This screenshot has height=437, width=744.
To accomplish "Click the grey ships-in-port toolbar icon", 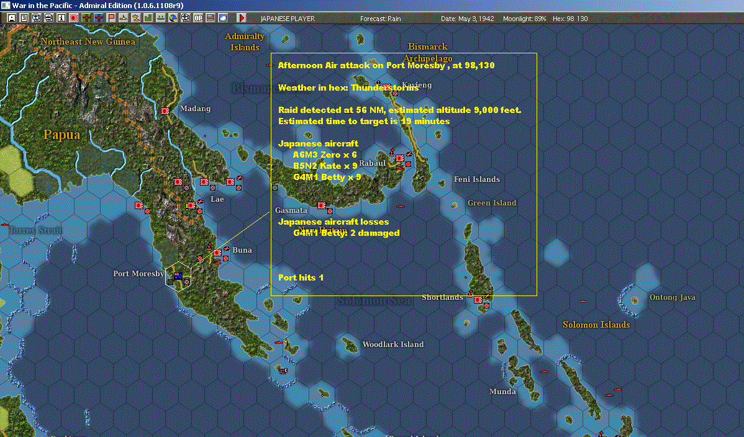I will coord(161,18).
